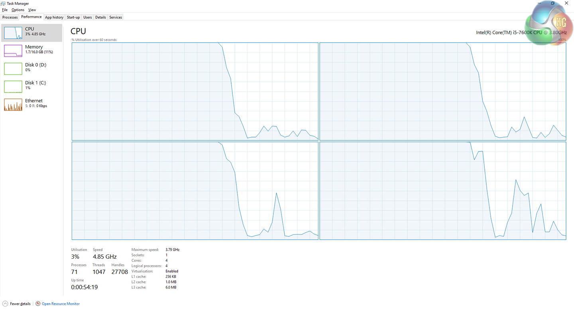Click the large 3% utilisation value below the graphs

pos(75,256)
